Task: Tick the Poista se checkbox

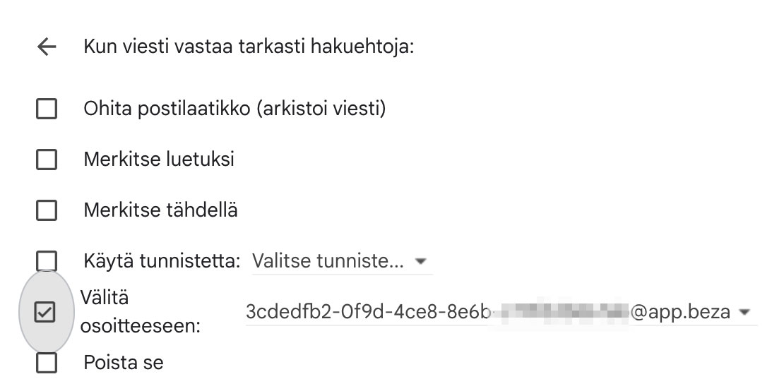Action: (47, 363)
